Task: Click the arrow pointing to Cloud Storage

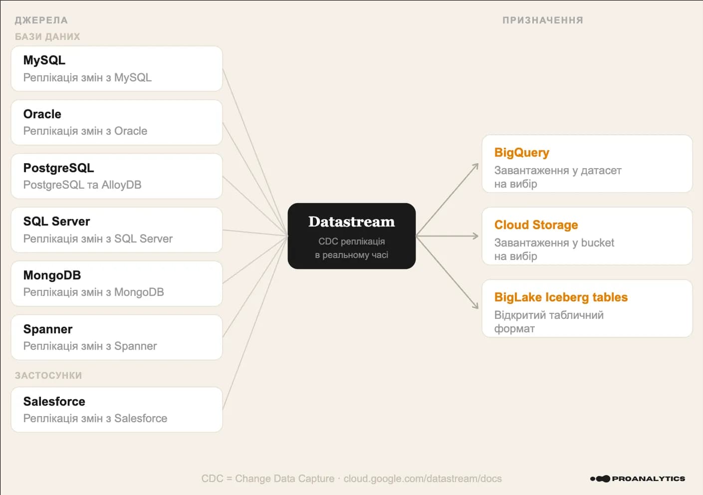Action: (x=448, y=236)
